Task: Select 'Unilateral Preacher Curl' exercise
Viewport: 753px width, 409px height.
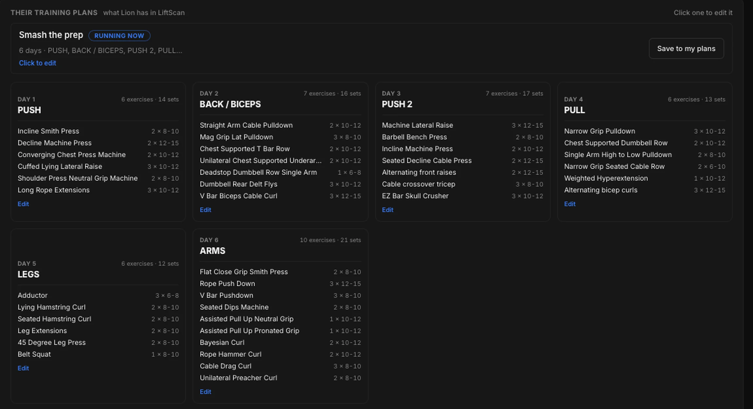Action: [x=280, y=378]
